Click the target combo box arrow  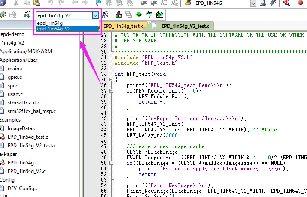[x=95, y=15]
